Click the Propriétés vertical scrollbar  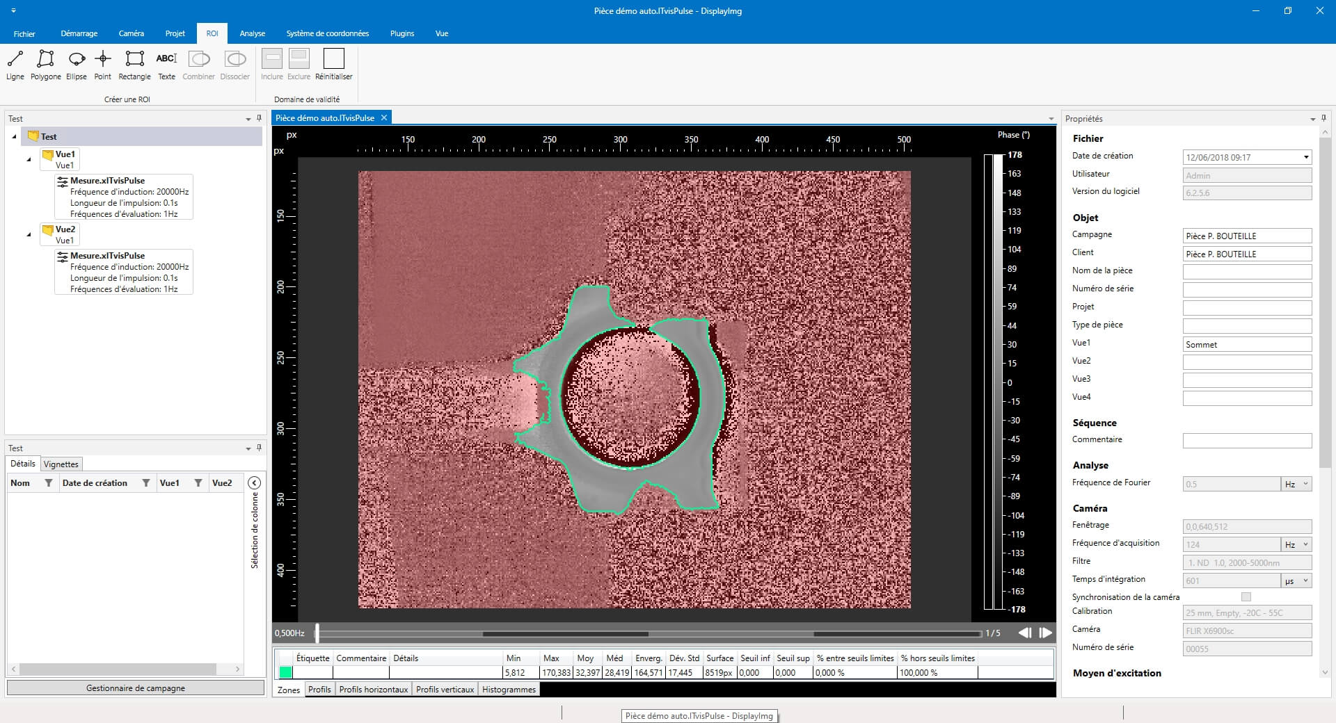pos(1324,302)
